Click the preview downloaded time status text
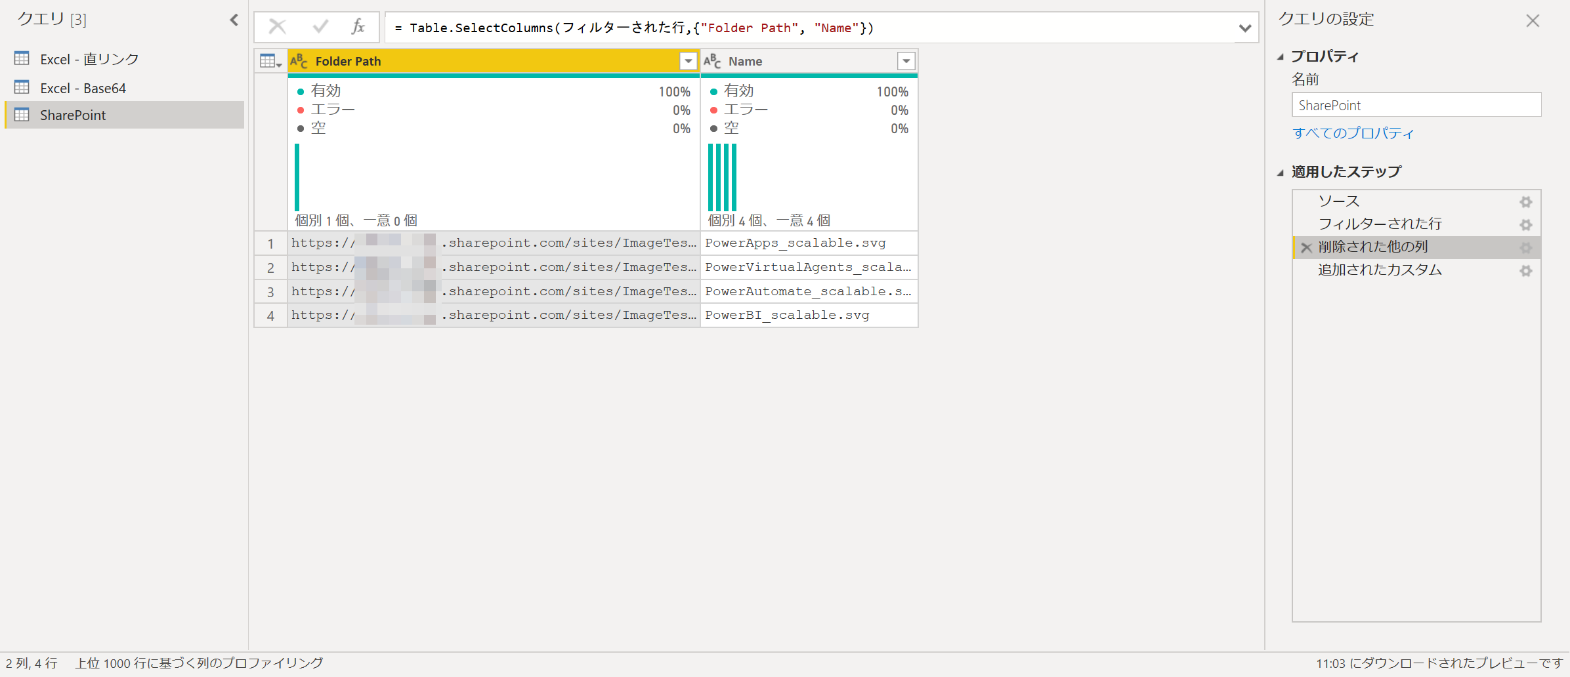This screenshot has width=1570, height=677. pos(1440,663)
